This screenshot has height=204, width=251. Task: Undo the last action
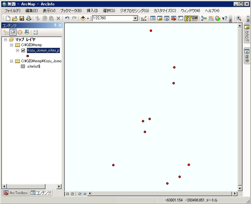(67, 18)
